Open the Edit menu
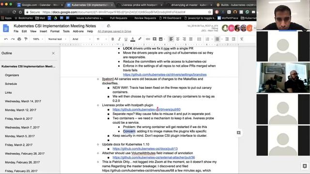 tap(24, 31)
